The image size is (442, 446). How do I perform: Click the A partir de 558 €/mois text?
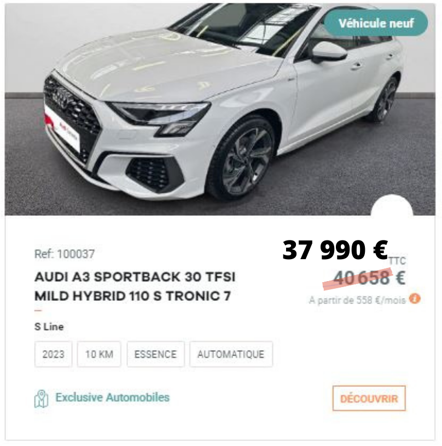[357, 300]
